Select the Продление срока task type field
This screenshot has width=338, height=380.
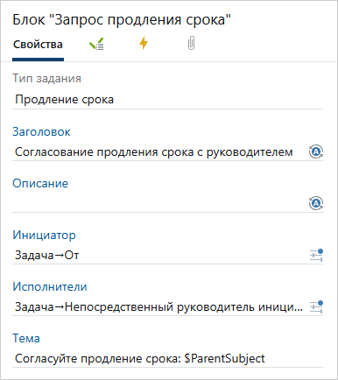(167, 100)
